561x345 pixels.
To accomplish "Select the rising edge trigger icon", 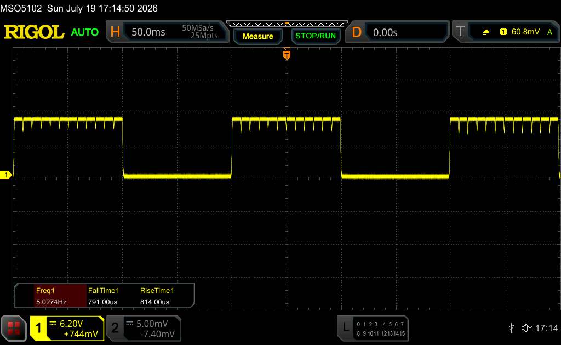I will tap(486, 32).
